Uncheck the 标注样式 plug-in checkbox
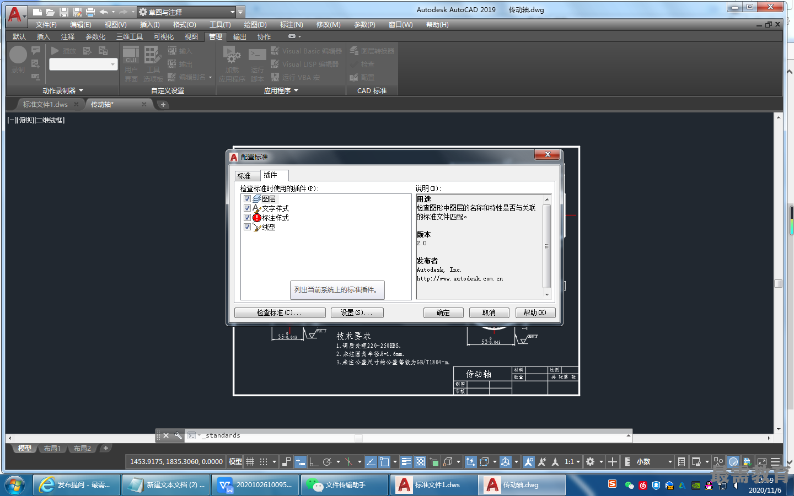Viewport: 794px width, 496px height. coord(247,218)
